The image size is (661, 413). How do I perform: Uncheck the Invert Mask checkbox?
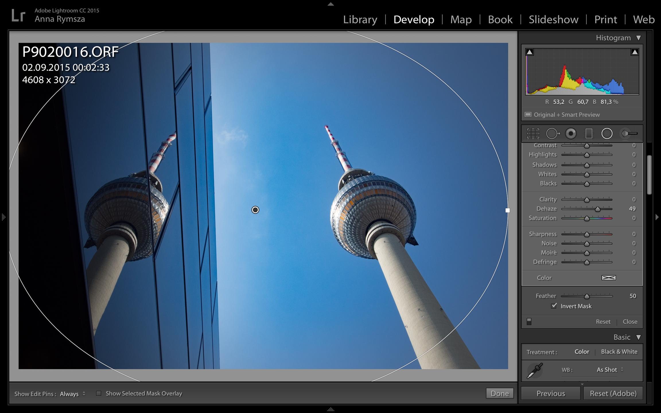click(x=554, y=306)
